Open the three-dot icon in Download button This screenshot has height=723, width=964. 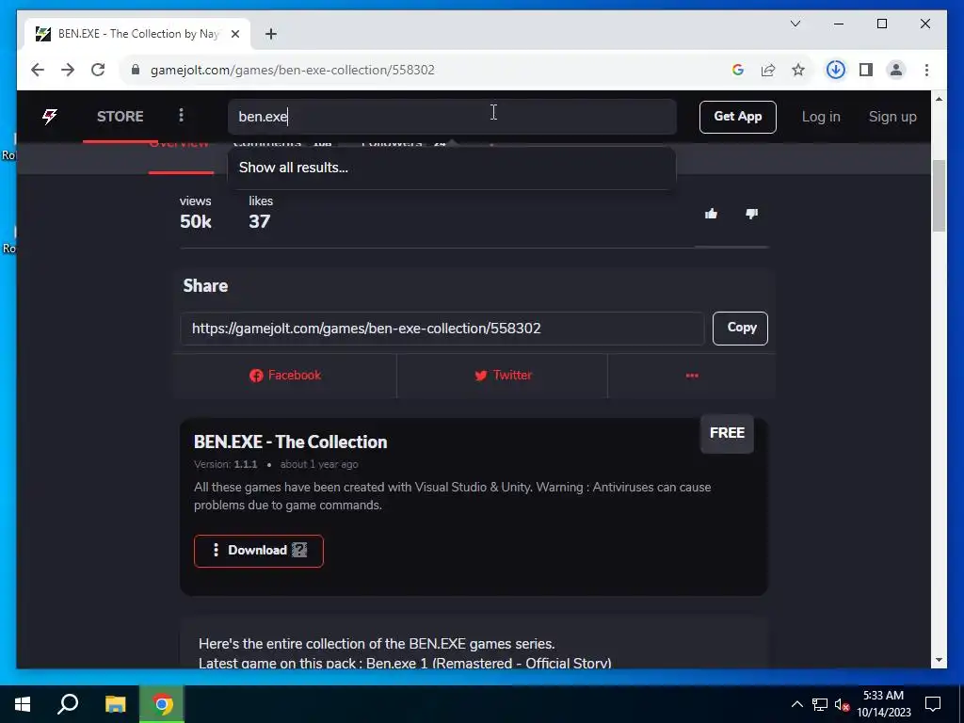coord(216,550)
